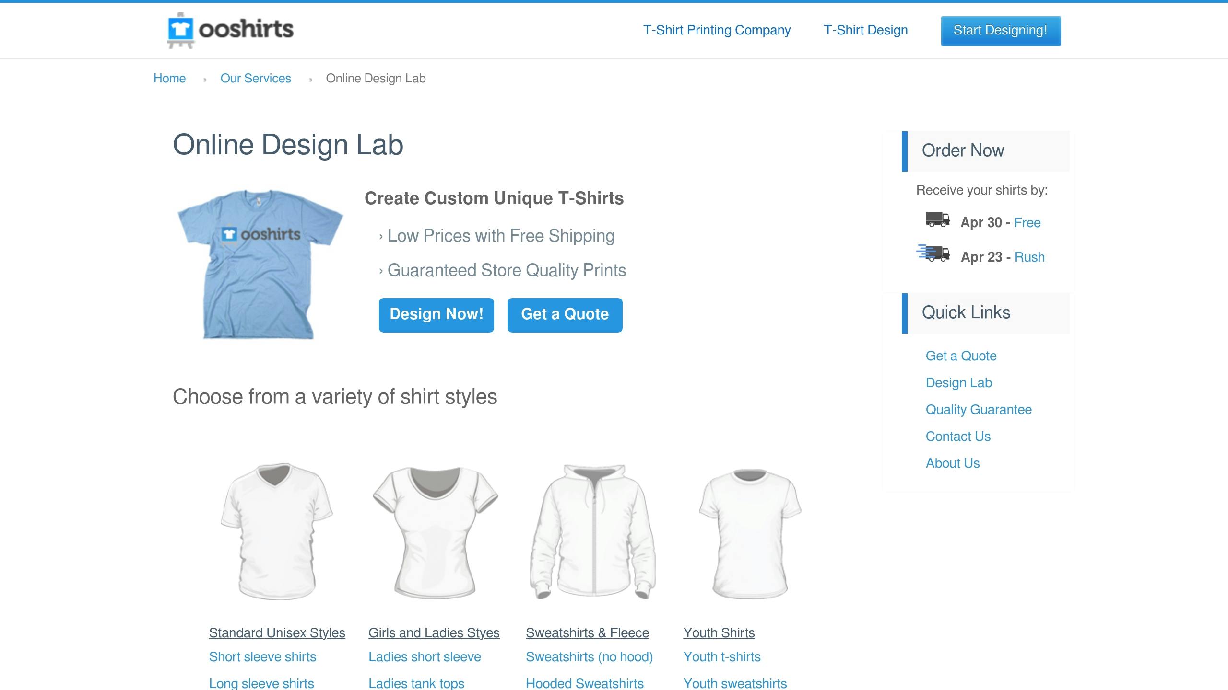Open the Youth sweatshirts link
The height and width of the screenshot is (690, 1228).
(x=735, y=683)
